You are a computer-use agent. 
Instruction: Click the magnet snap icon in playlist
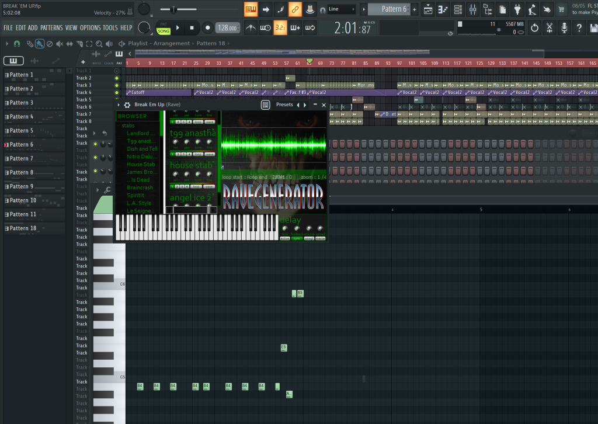coord(16,44)
